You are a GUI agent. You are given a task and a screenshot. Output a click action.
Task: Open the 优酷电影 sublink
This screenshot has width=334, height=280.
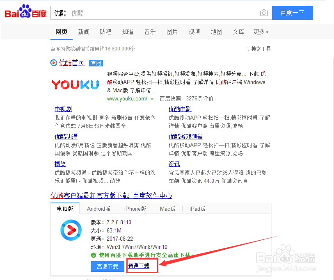point(180,109)
